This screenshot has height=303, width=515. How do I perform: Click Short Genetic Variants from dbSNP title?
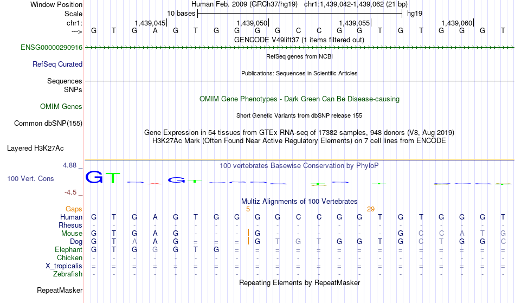pyautogui.click(x=299, y=115)
